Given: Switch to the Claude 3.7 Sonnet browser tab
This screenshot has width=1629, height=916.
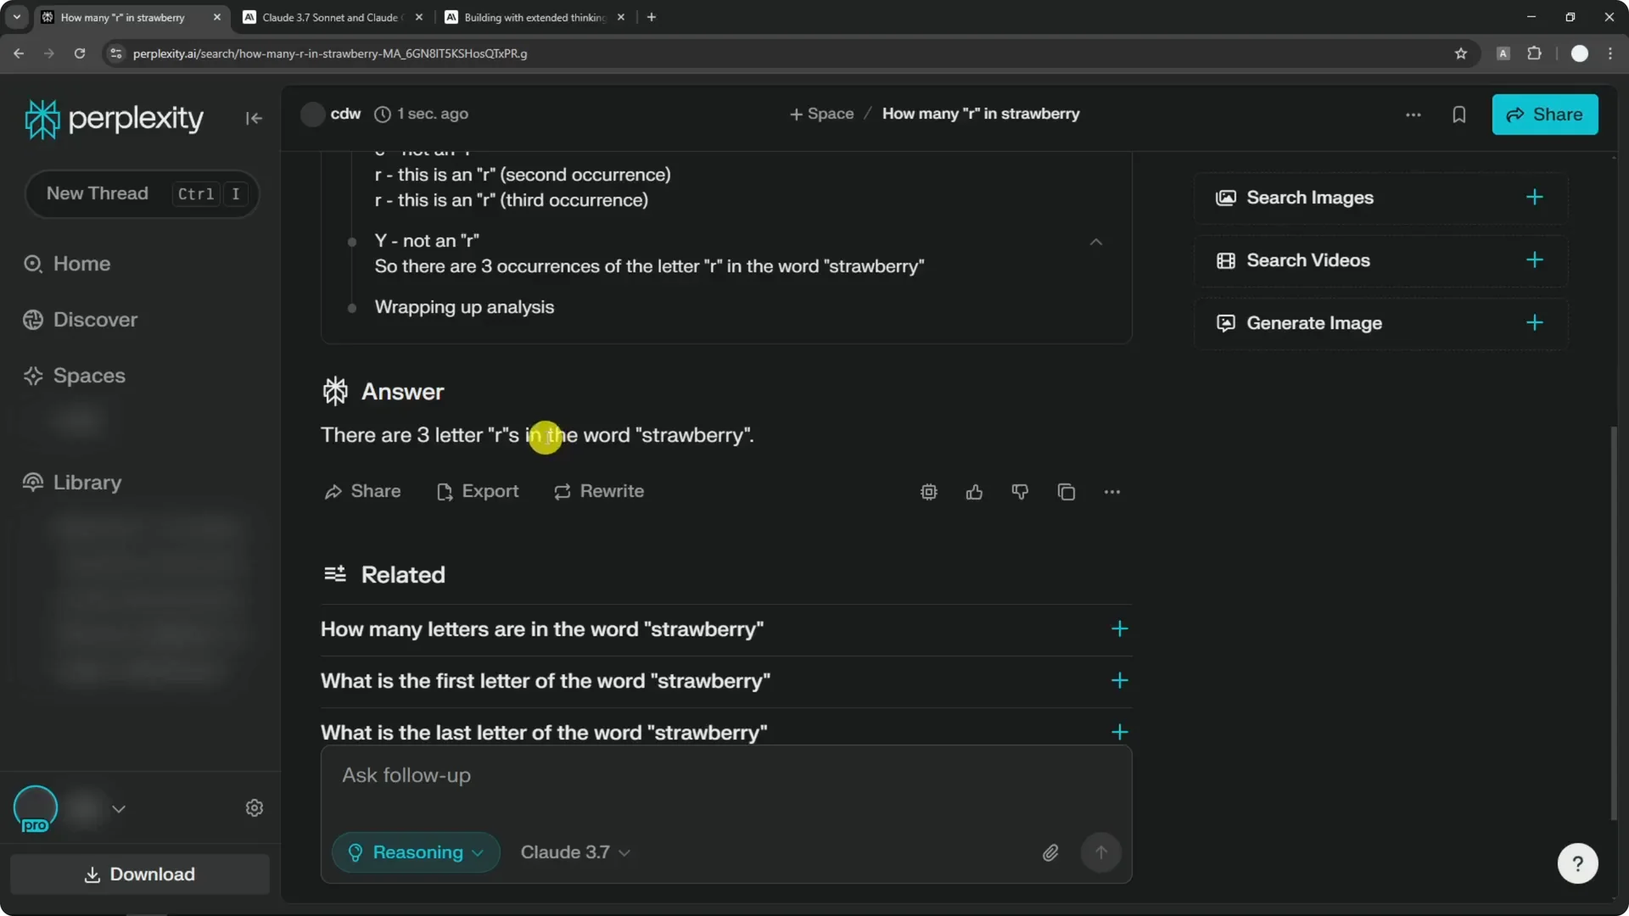Looking at the screenshot, I should tap(331, 17).
